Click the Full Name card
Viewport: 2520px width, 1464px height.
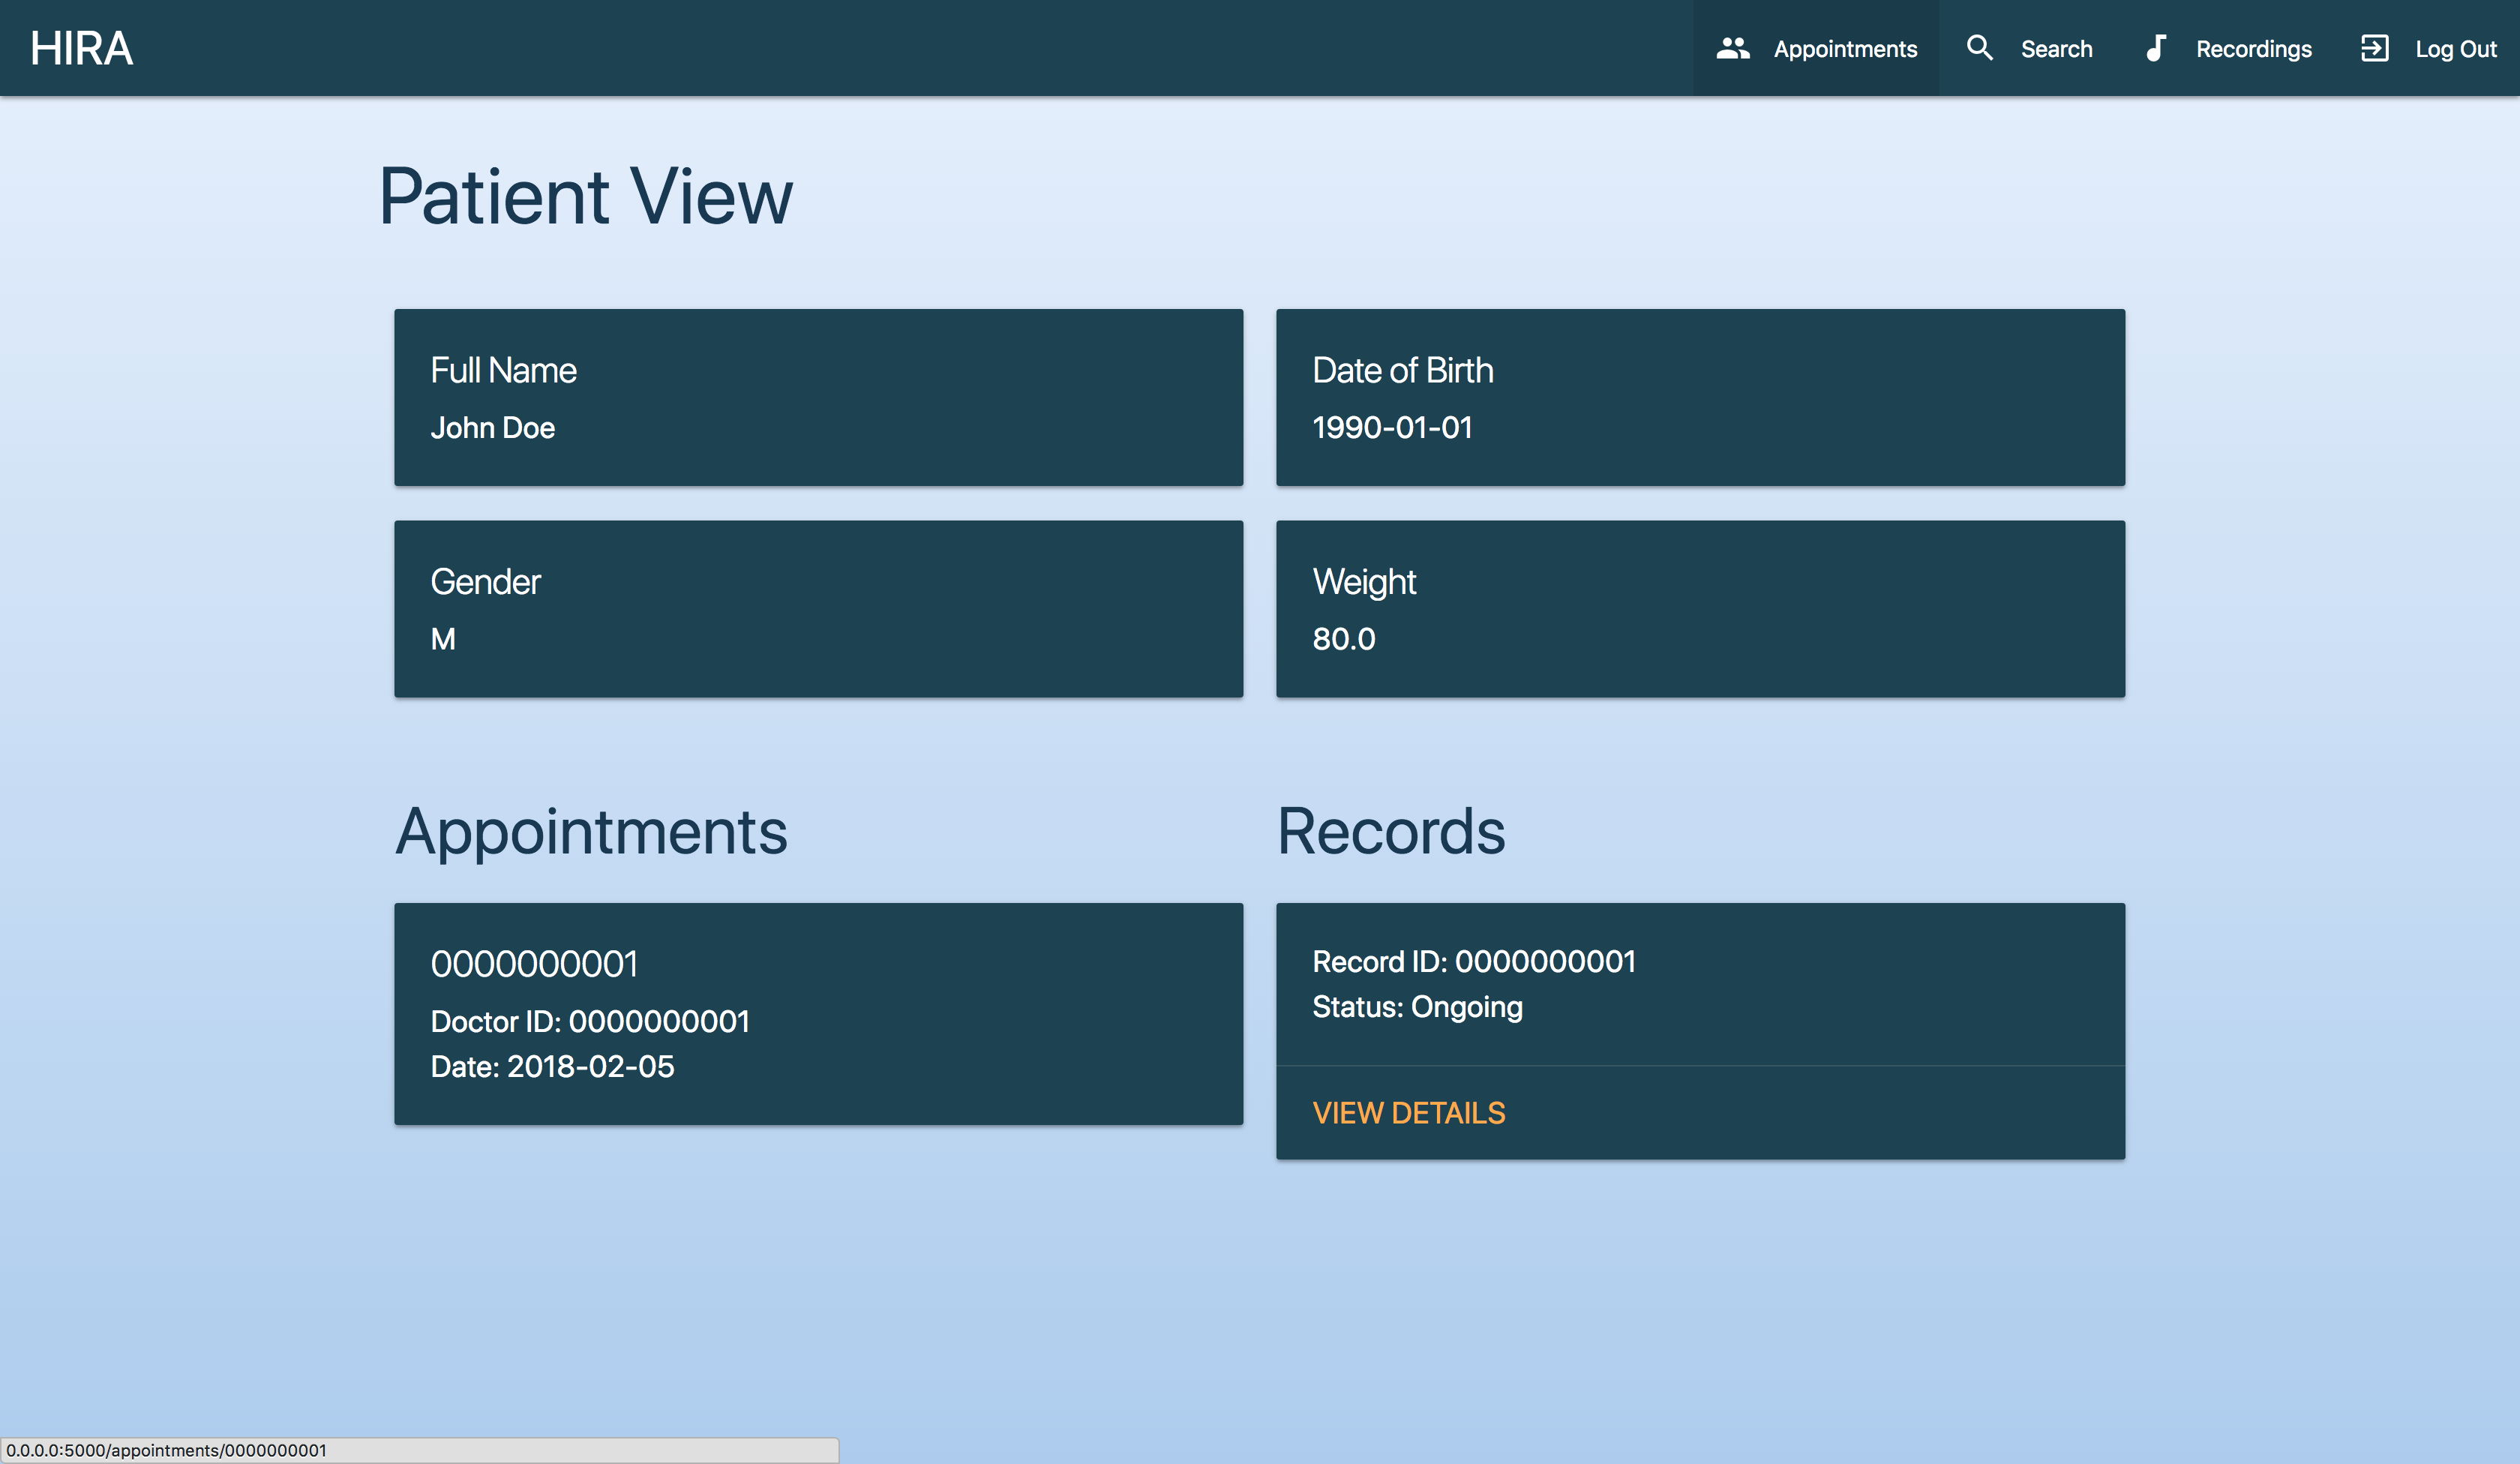[x=818, y=397]
